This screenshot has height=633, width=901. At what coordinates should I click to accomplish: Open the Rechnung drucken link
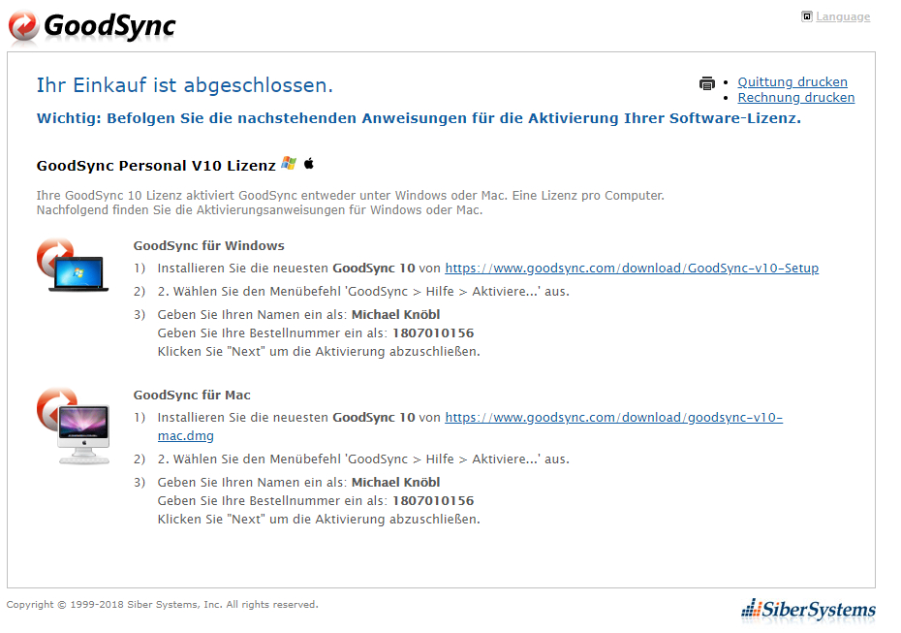(795, 98)
